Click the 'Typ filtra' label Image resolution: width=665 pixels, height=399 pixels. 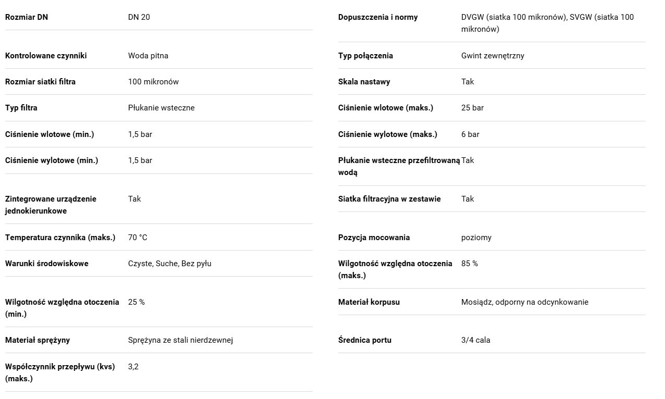tap(21, 108)
